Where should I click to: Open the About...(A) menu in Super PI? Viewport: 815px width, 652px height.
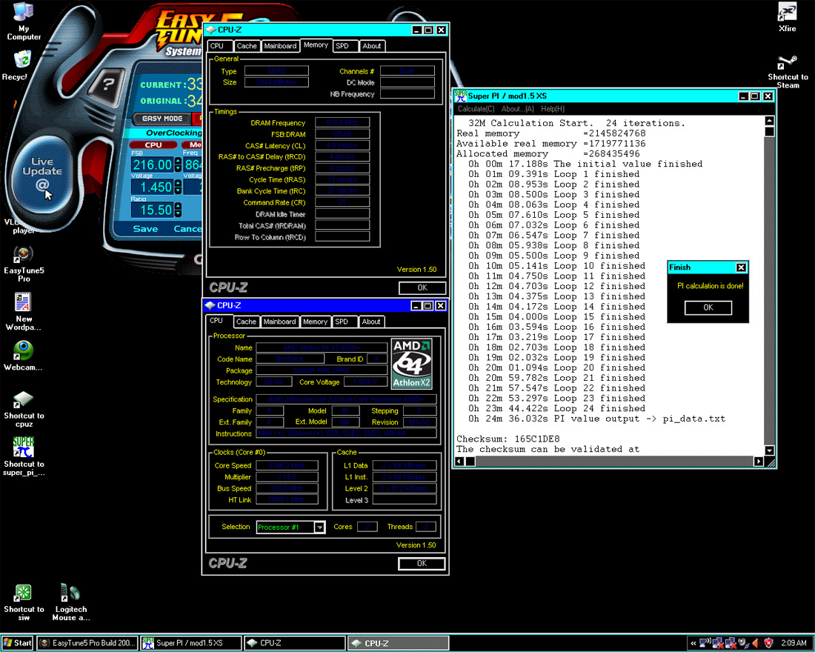[517, 109]
